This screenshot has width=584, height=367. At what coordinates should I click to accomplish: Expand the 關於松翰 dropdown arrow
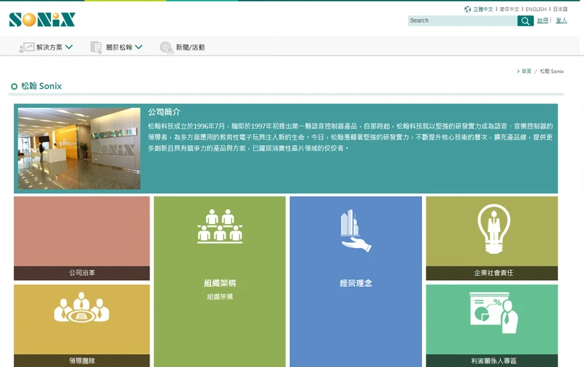tap(139, 47)
